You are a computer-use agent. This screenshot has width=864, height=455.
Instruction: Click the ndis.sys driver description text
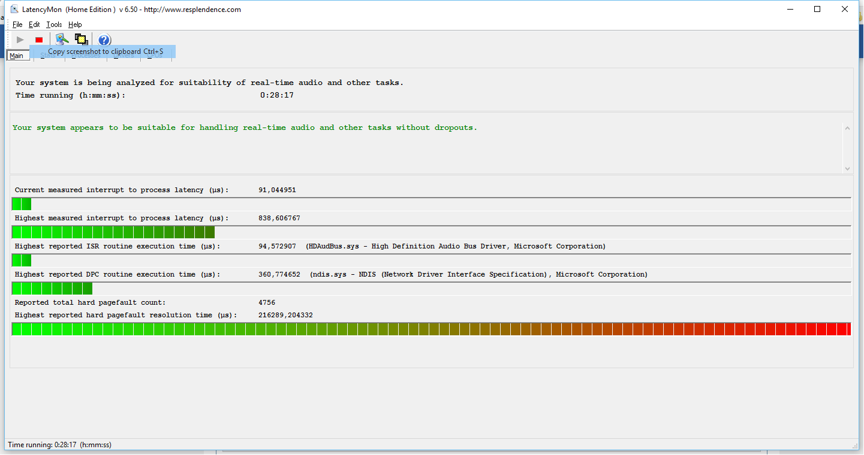coord(479,274)
